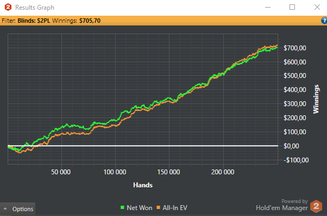This screenshot has width=327, height=216.
Task: Click the green Net Won legend swatch
Action: 122,207
